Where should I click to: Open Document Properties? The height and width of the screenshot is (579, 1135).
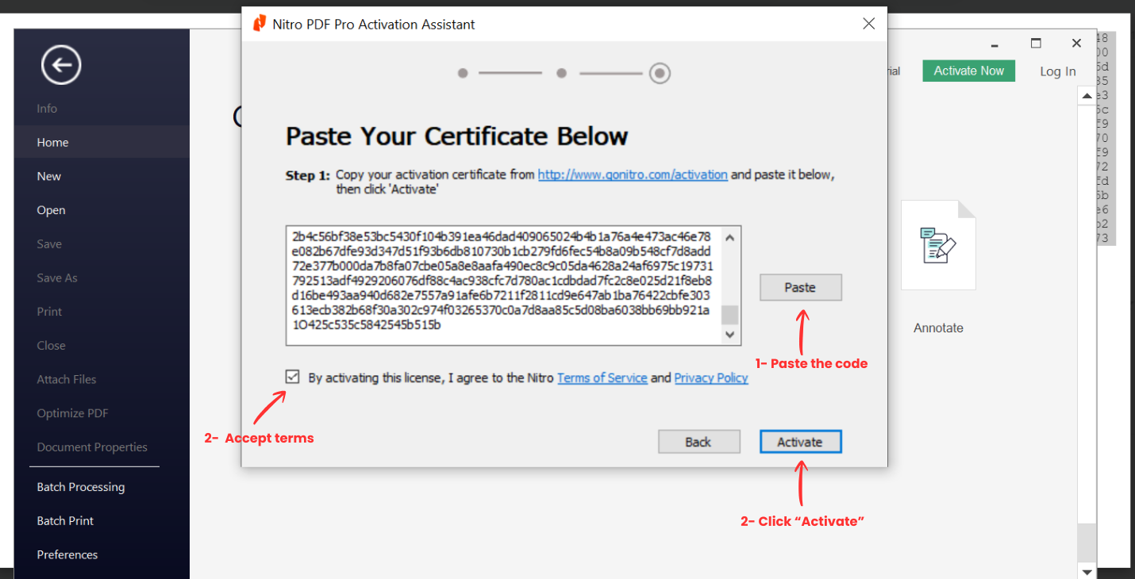coord(92,447)
